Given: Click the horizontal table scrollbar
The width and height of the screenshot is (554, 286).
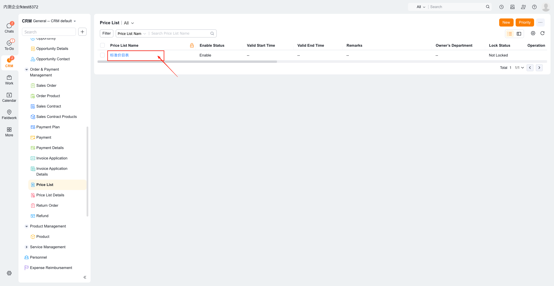Looking at the screenshot, I should [x=187, y=62].
